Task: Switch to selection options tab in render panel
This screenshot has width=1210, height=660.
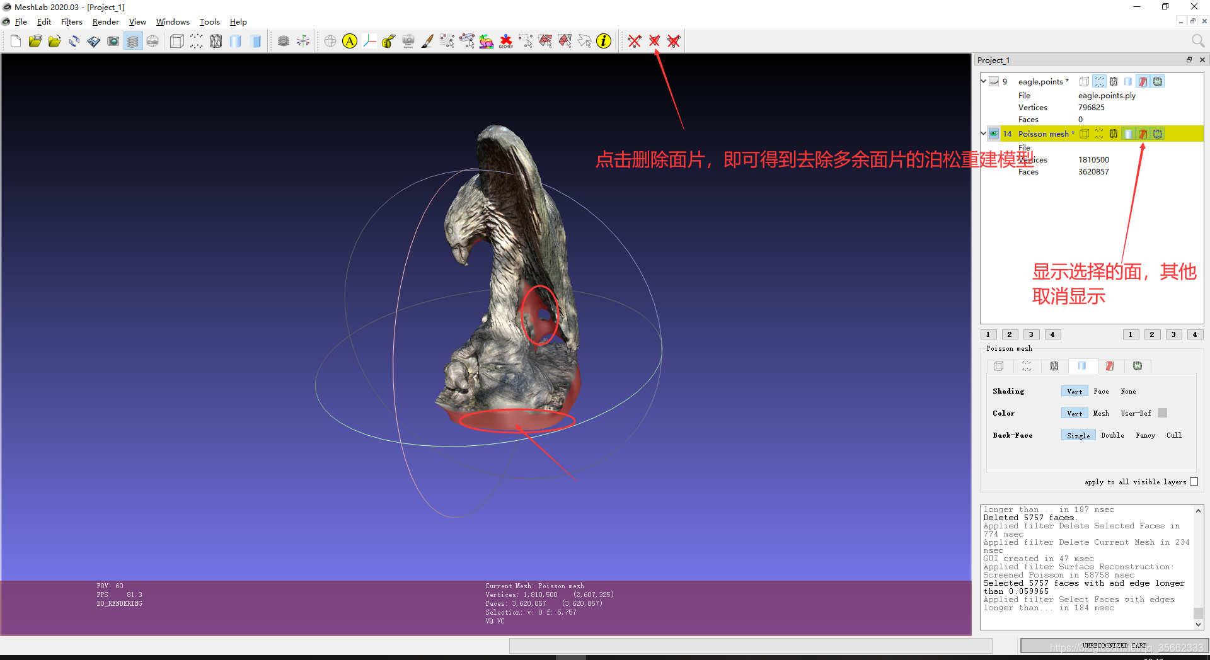Action: [x=1110, y=366]
